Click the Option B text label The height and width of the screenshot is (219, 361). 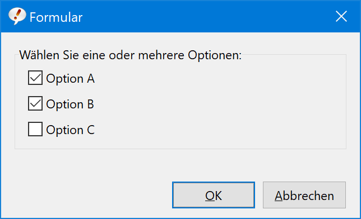click(70, 104)
